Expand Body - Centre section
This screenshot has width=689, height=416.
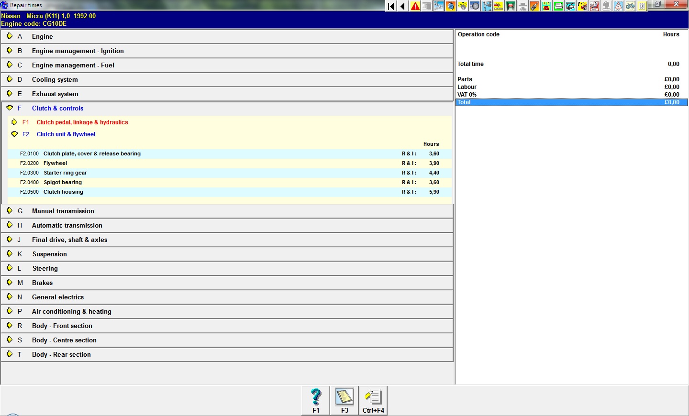227,340
